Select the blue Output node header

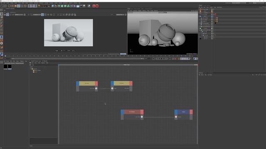(x=184, y=112)
